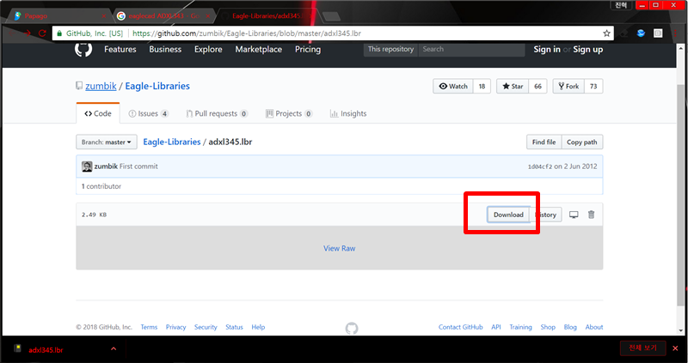Click the Copy path button

(582, 142)
